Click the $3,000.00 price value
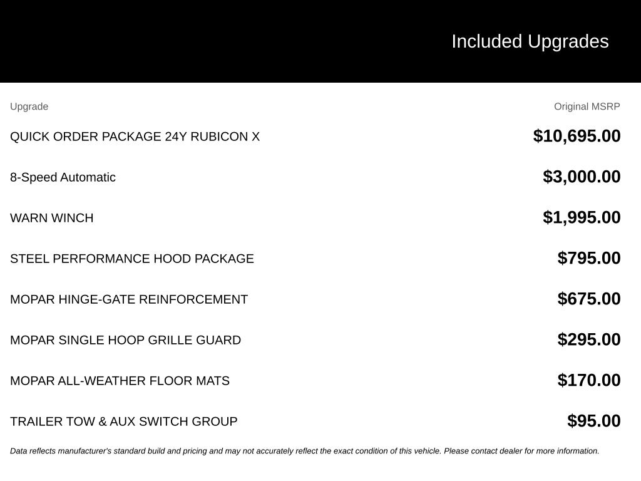The height and width of the screenshot is (481, 641). 582,177
